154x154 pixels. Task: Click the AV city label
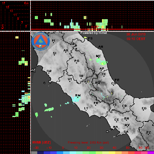[x=127, y=125]
